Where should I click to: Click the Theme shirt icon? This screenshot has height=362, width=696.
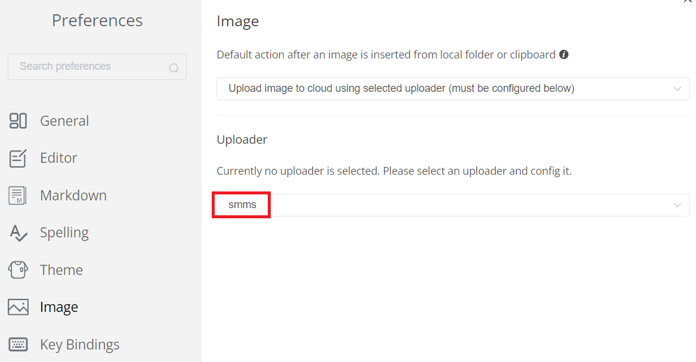tap(18, 270)
